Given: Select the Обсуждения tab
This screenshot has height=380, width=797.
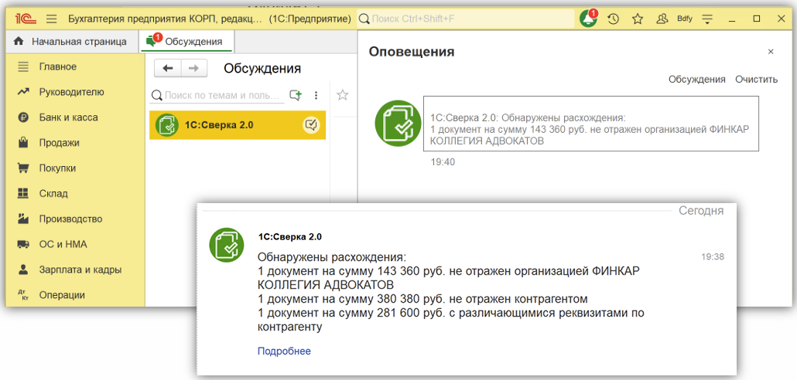Looking at the screenshot, I should click(186, 42).
